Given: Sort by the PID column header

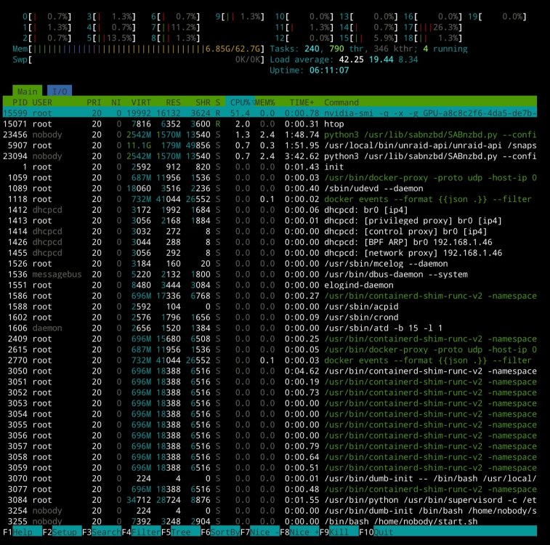Looking at the screenshot, I should click(x=20, y=102).
